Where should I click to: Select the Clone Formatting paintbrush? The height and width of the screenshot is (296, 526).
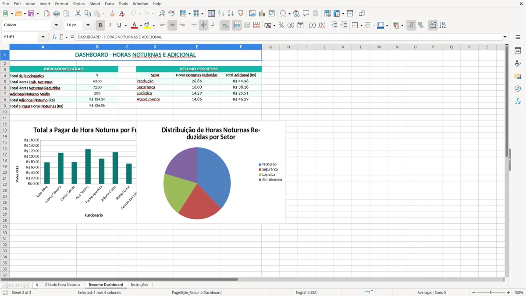(113, 14)
